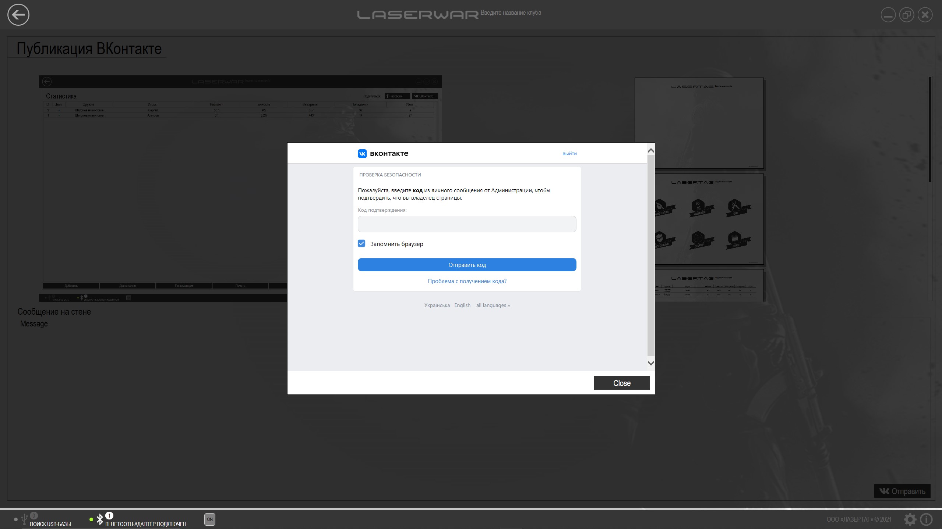Switch language to Українська

click(x=437, y=305)
